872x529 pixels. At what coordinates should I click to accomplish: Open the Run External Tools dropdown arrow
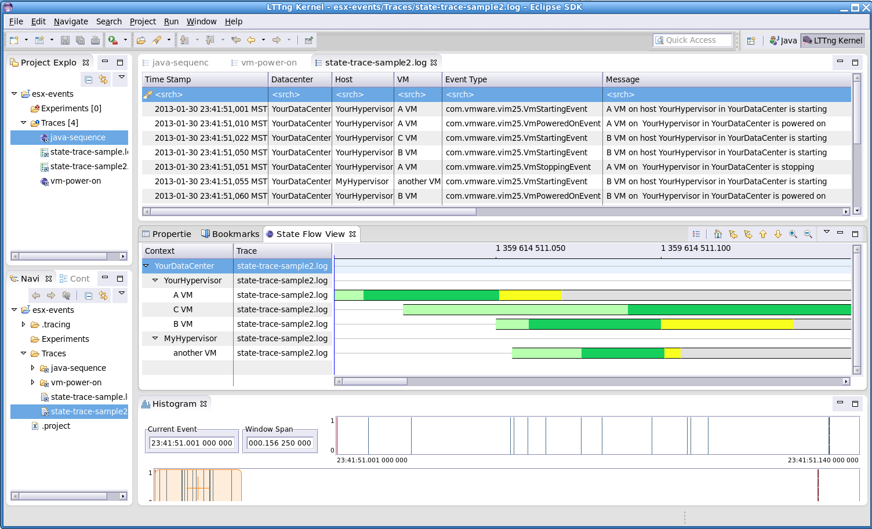(x=125, y=40)
